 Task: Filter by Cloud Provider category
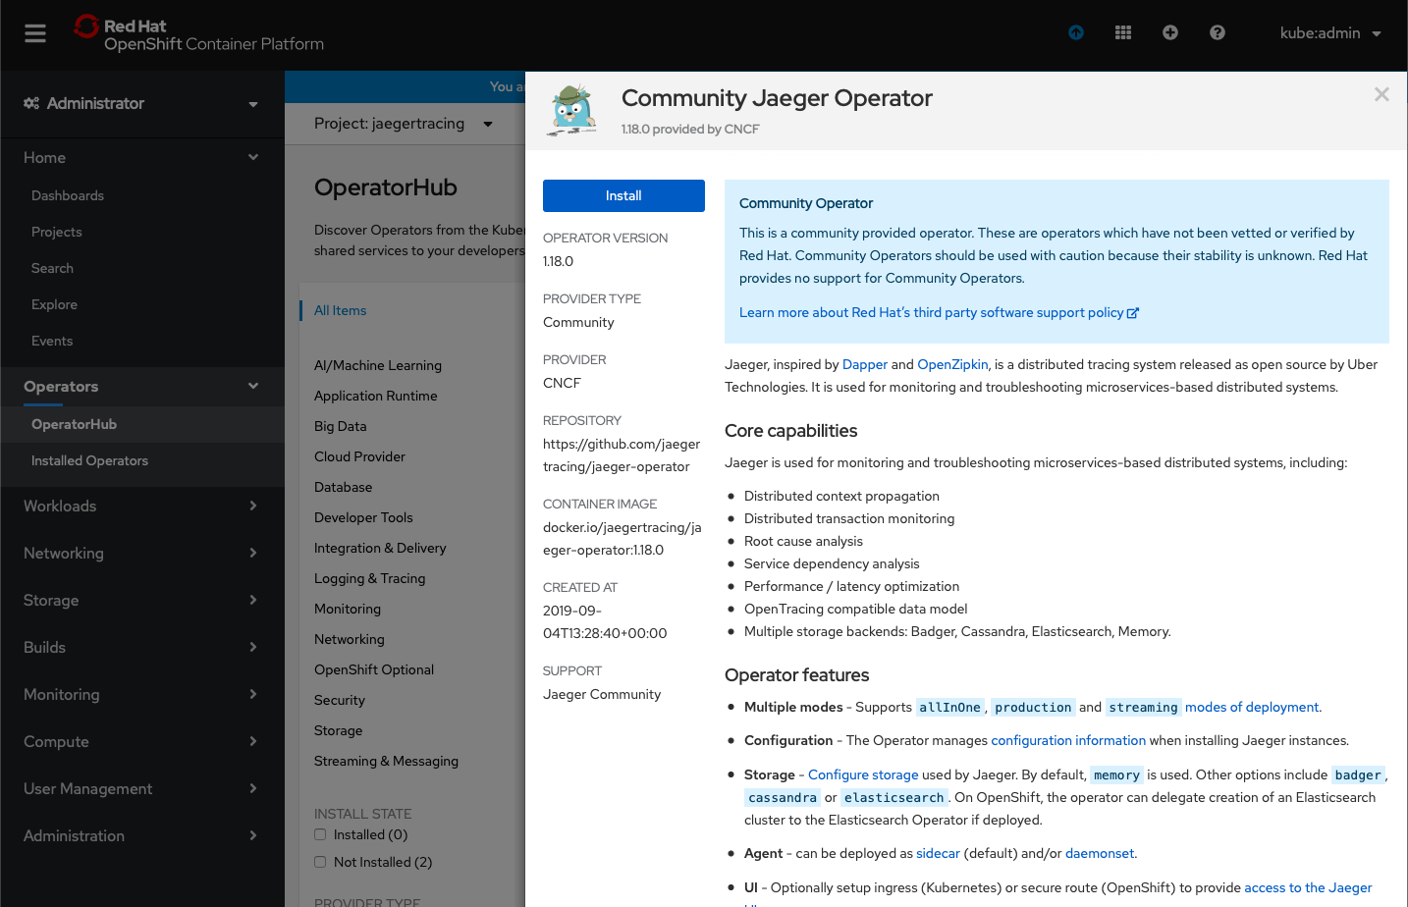(x=359, y=456)
